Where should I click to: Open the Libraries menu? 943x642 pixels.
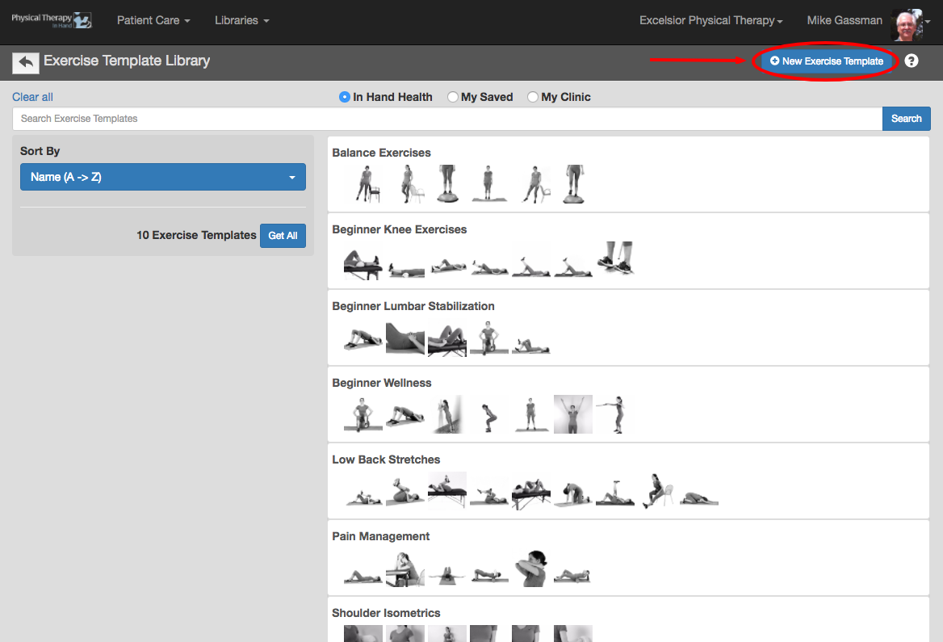tap(241, 19)
